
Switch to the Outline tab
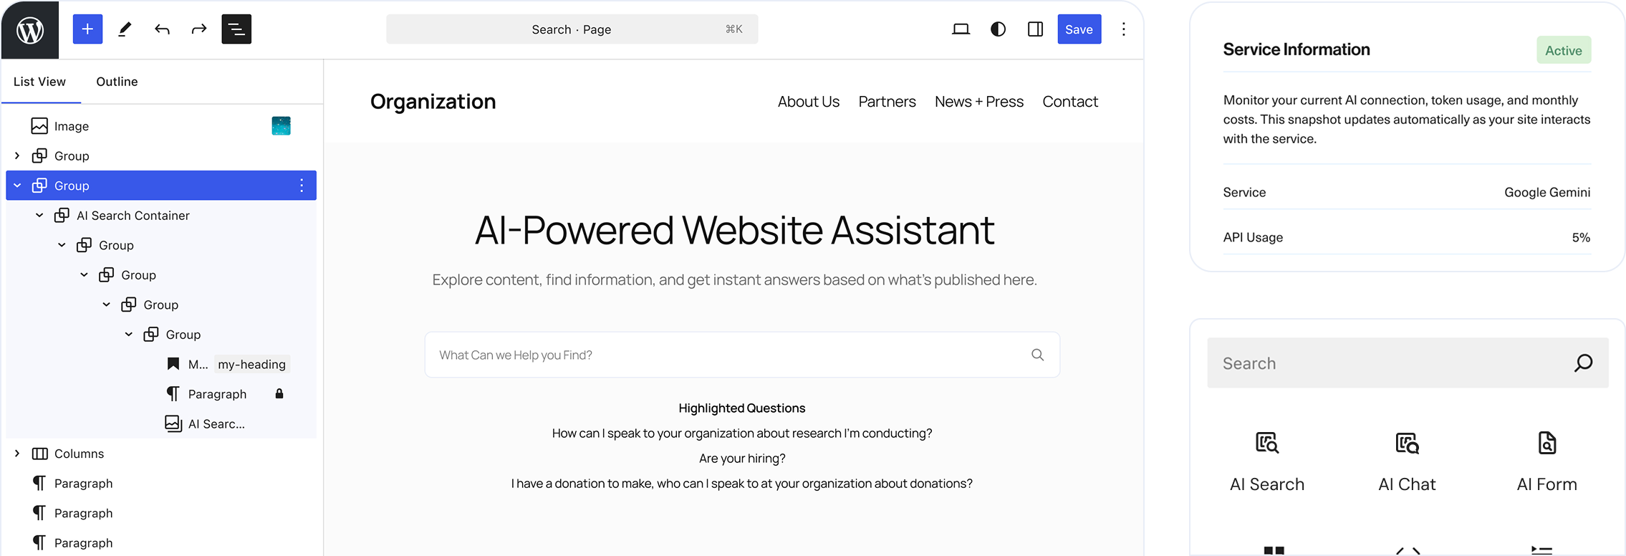click(x=117, y=82)
